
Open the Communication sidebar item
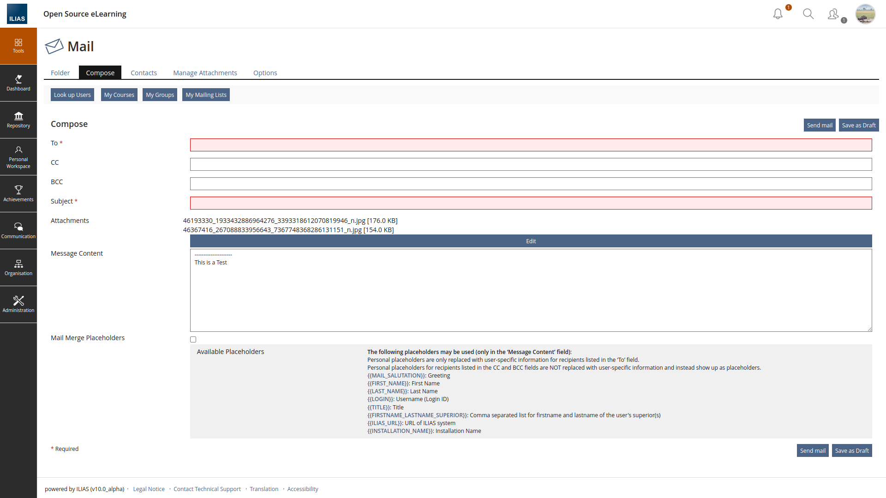[18, 231]
